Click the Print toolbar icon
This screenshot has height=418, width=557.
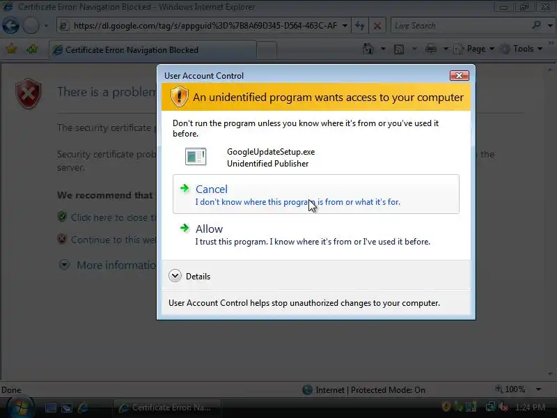coord(431,49)
